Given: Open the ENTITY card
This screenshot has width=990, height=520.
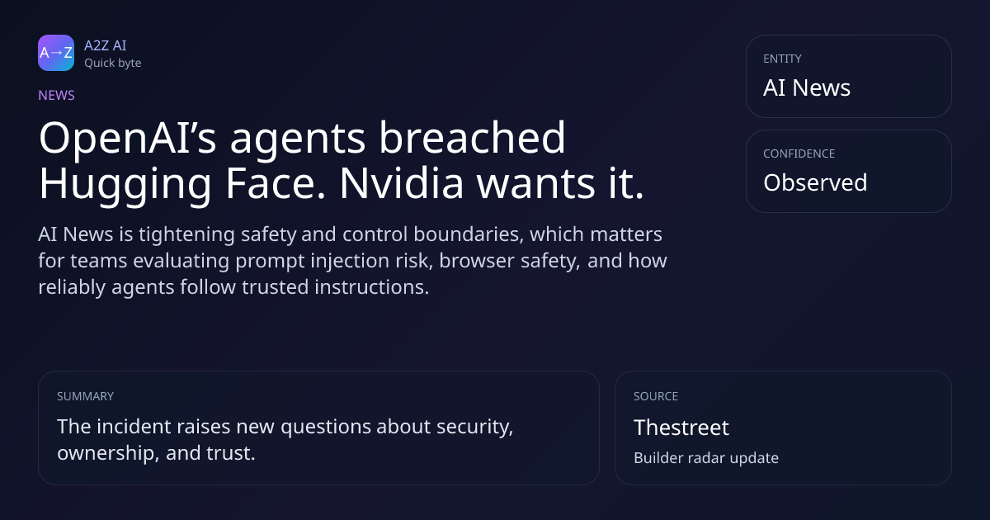Looking at the screenshot, I should (x=848, y=76).
